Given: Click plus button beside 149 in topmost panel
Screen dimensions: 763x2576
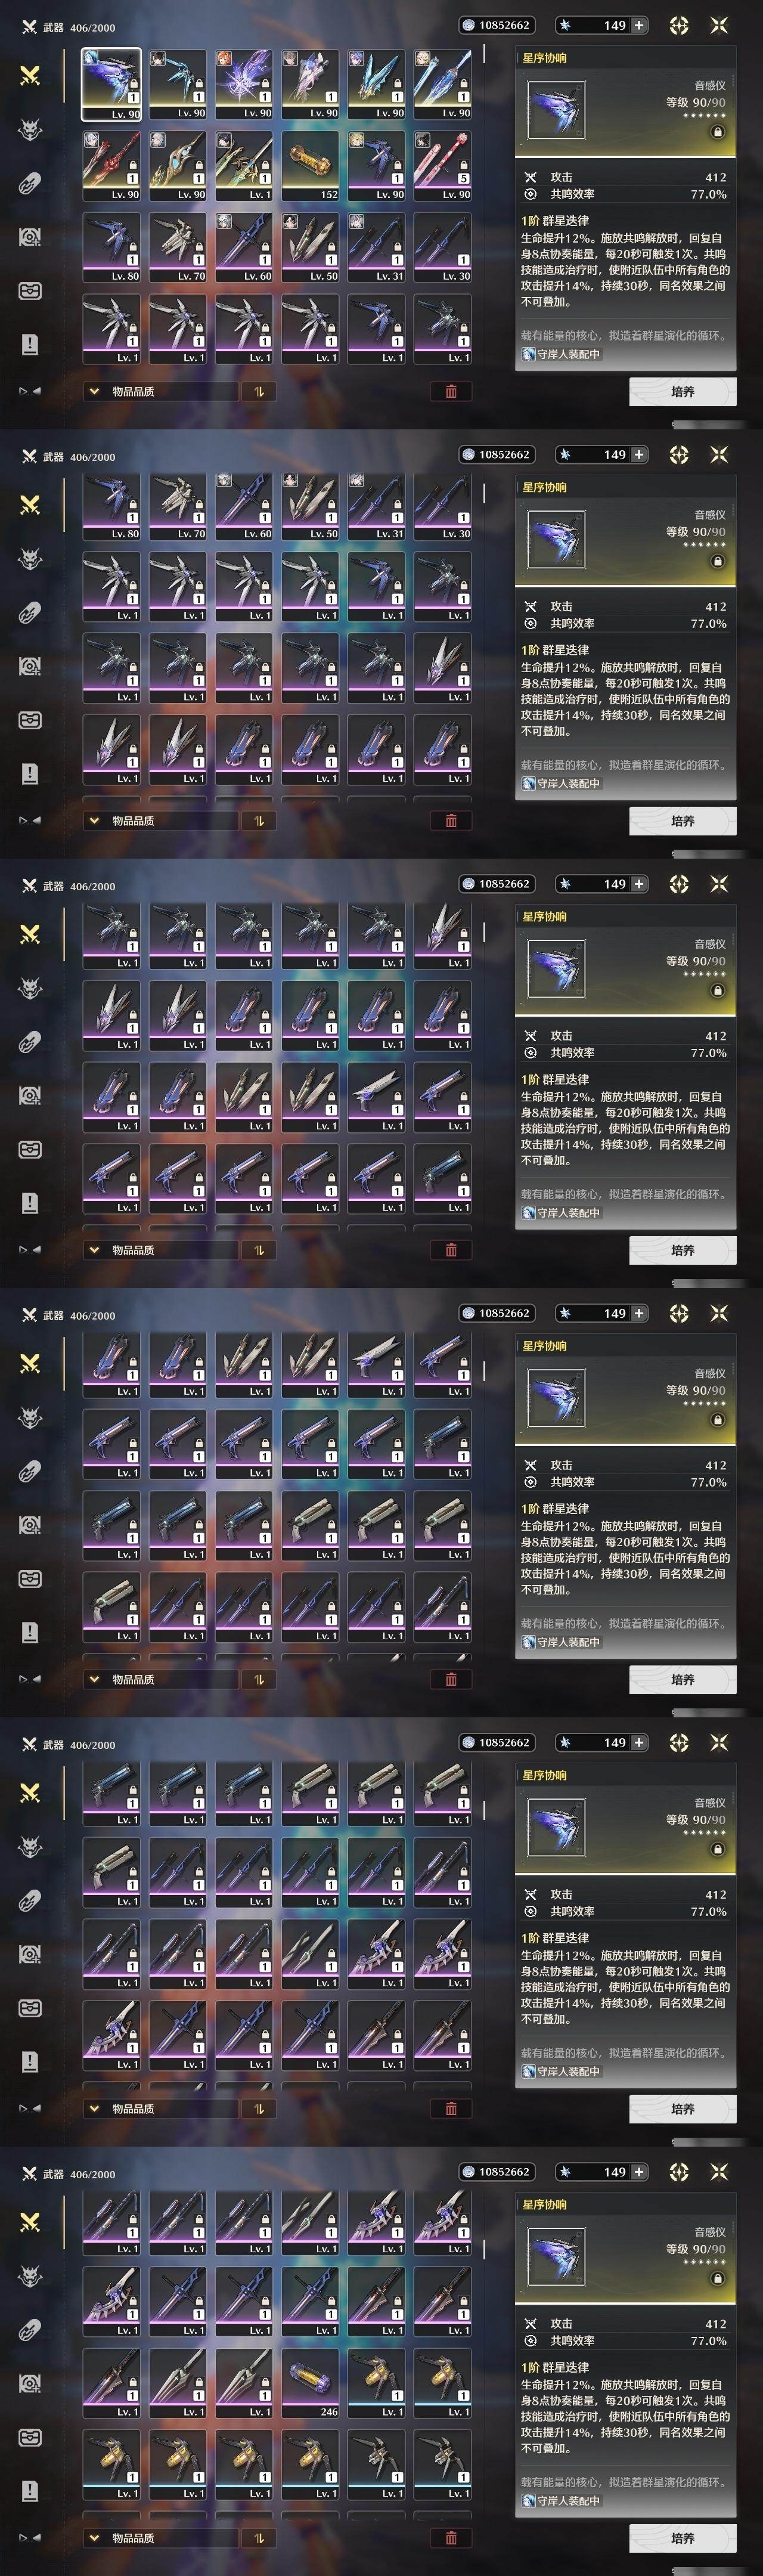Looking at the screenshot, I should pyautogui.click(x=639, y=25).
